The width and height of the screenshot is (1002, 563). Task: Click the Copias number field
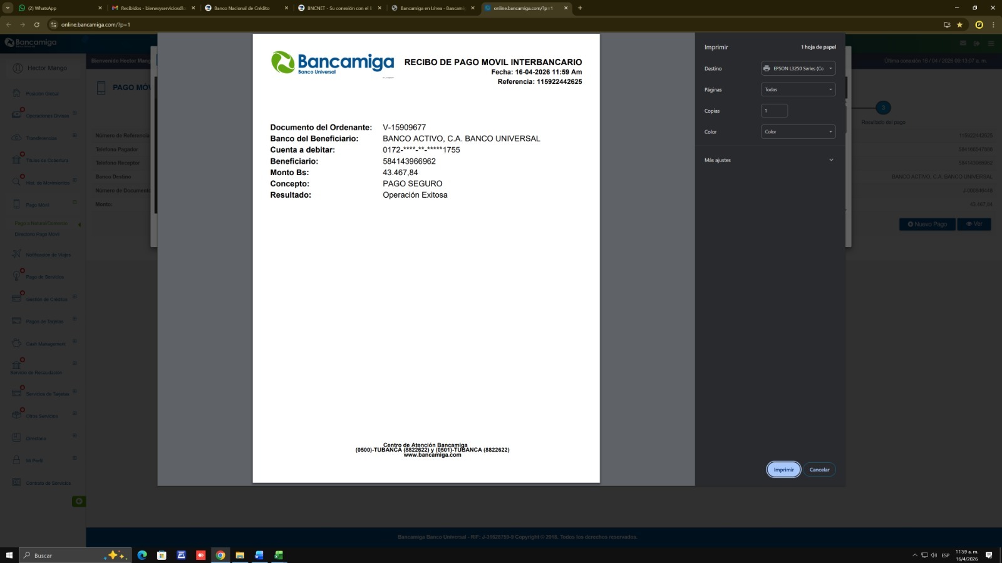tap(774, 111)
